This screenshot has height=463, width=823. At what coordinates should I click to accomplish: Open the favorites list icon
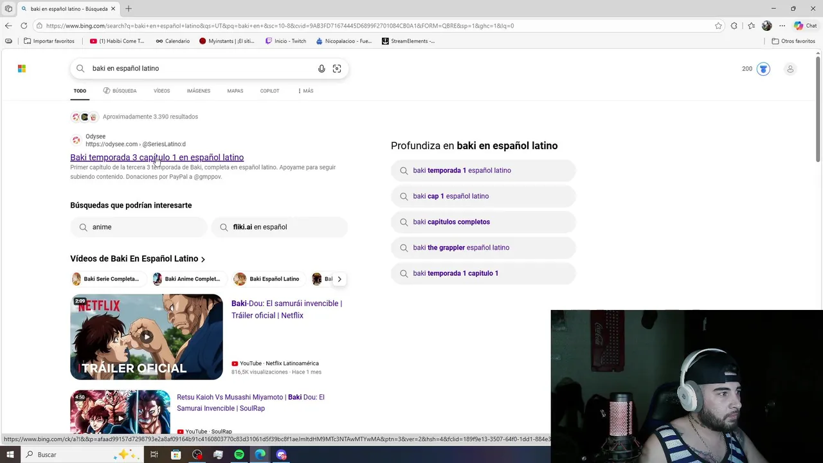click(751, 26)
